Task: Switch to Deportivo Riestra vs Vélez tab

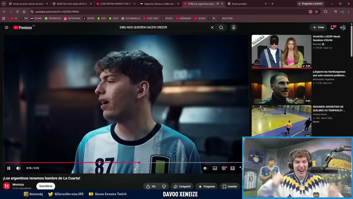Action: coord(159,4)
